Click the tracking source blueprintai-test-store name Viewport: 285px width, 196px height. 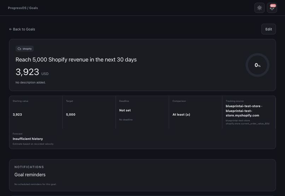pyautogui.click(x=244, y=111)
